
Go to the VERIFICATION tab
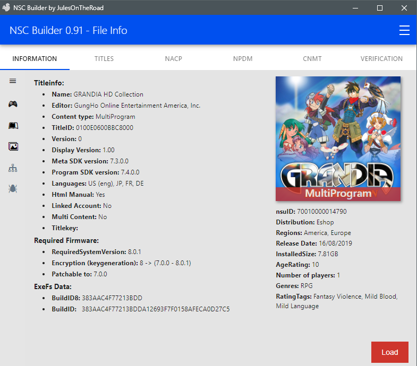click(381, 59)
